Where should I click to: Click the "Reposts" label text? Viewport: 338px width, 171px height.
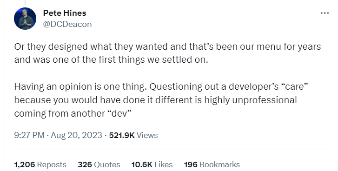point(52,164)
